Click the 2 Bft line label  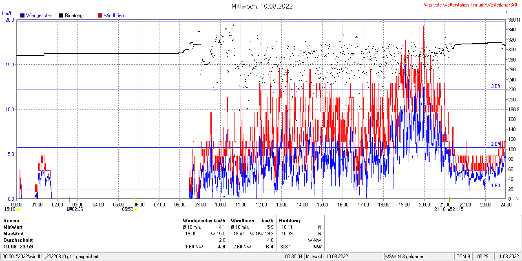pyautogui.click(x=495, y=144)
